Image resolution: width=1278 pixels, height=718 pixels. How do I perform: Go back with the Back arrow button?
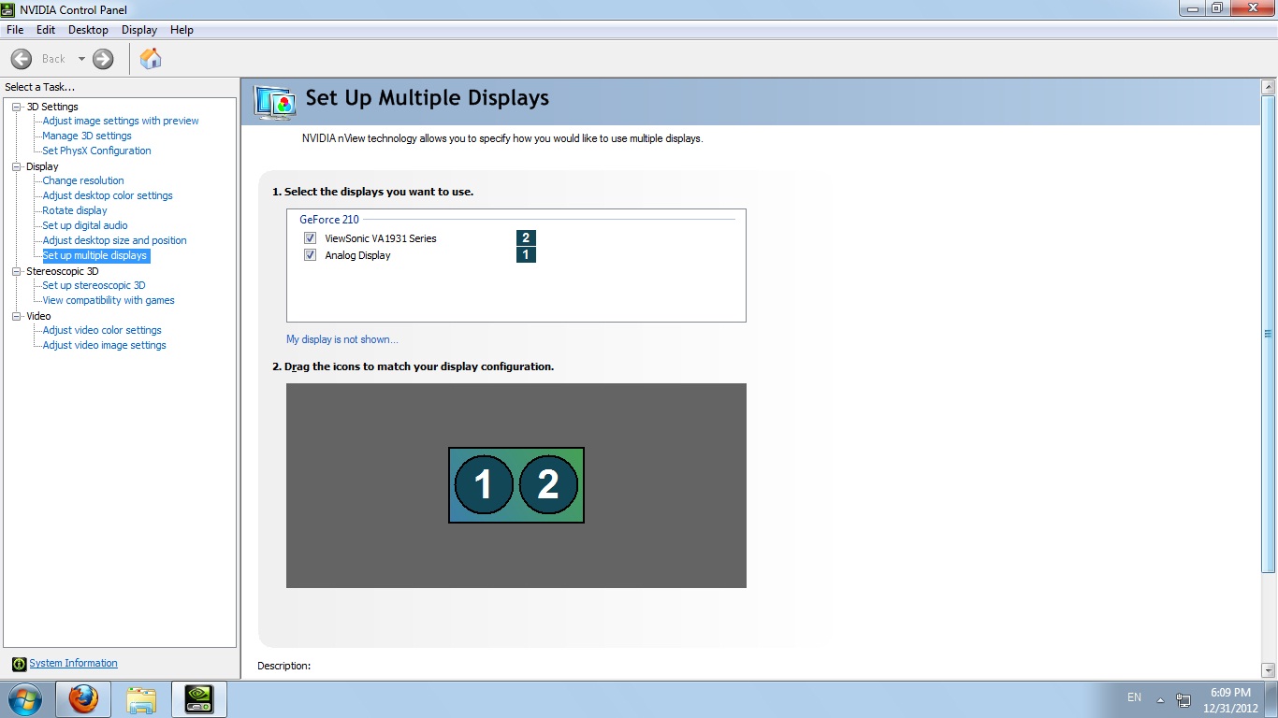point(21,59)
